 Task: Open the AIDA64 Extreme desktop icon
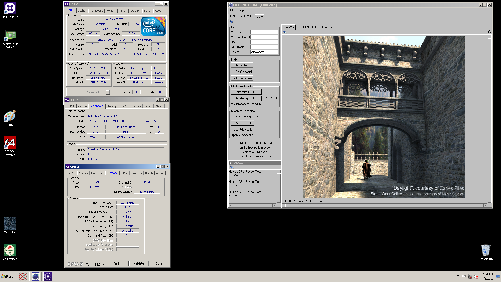point(10,146)
